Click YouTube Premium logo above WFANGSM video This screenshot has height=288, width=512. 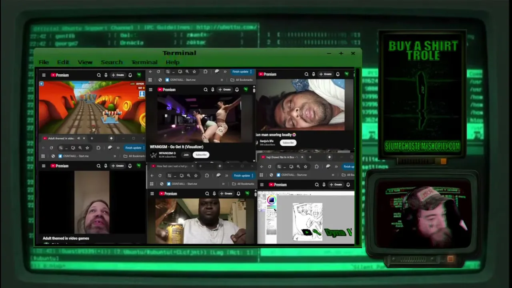pyautogui.click(x=166, y=90)
